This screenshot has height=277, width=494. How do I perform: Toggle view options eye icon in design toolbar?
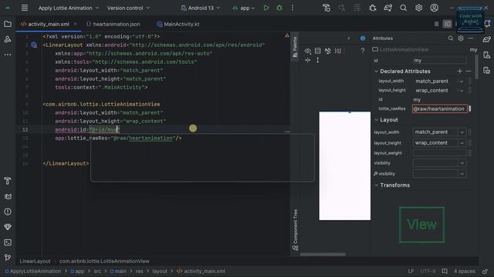click(307, 51)
